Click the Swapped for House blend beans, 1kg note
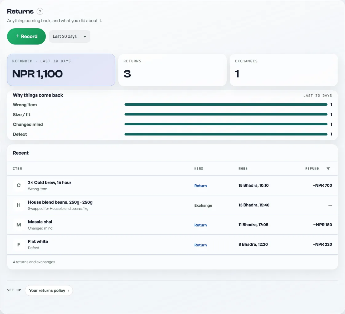The height and width of the screenshot is (314, 345). coord(58,208)
